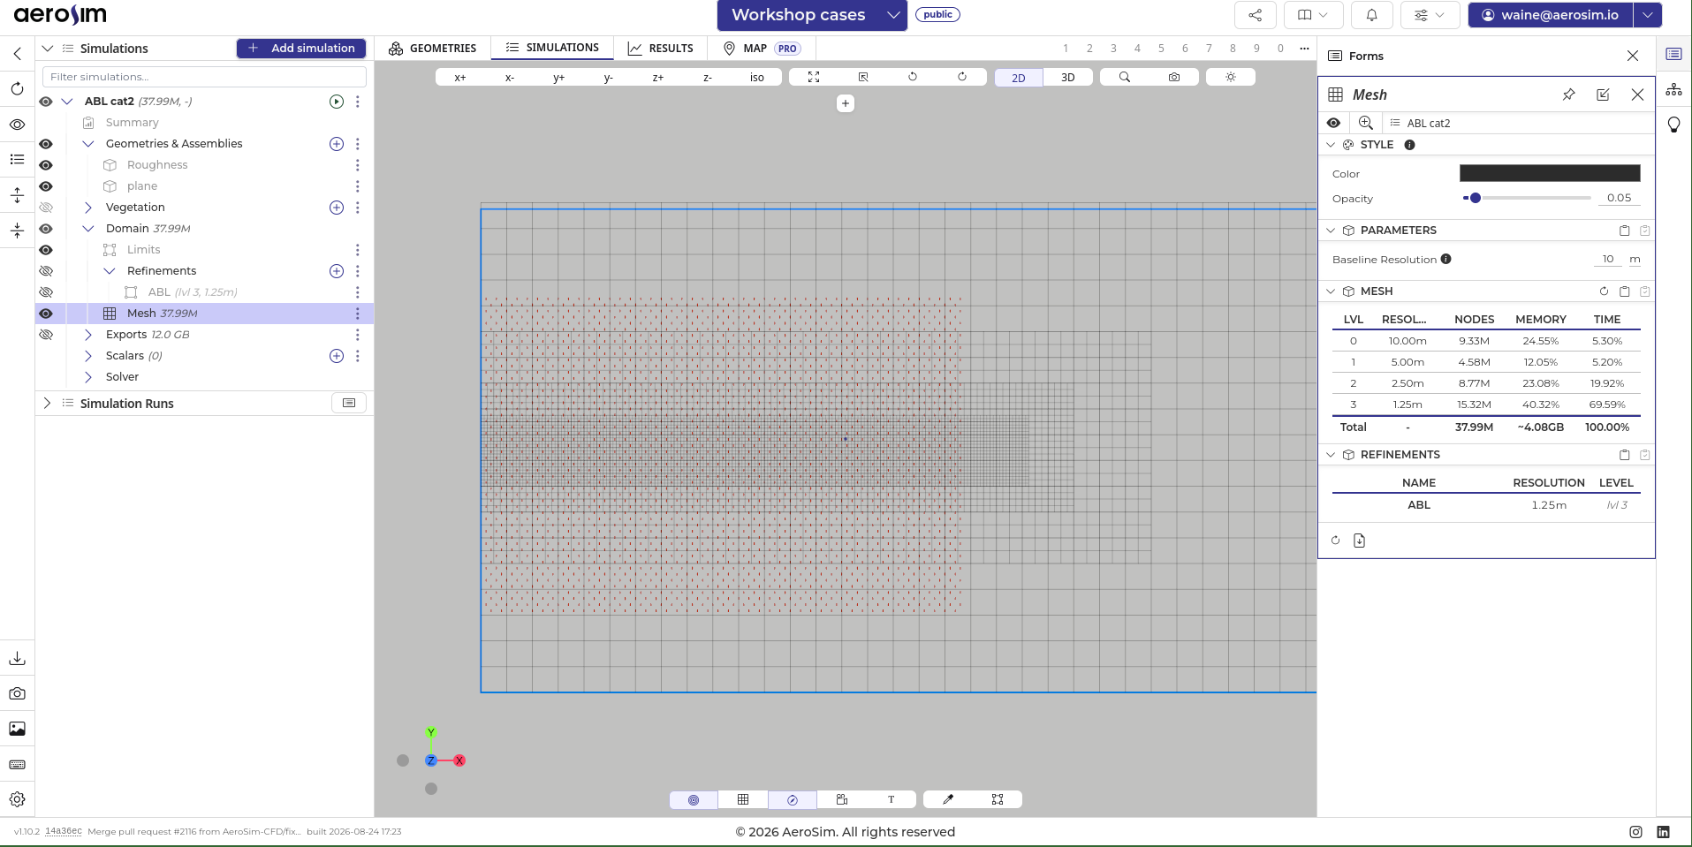Switch to MAP tab

761,49
